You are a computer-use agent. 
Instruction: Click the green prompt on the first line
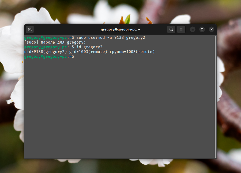pyautogui.click(x=46, y=38)
